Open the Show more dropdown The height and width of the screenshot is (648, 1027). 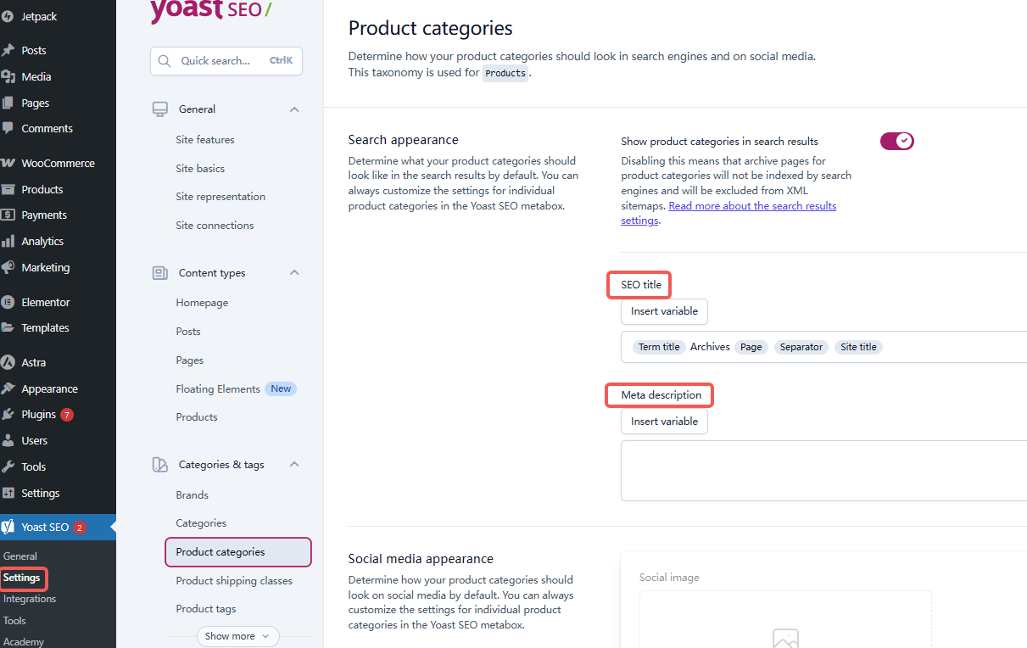(x=237, y=636)
